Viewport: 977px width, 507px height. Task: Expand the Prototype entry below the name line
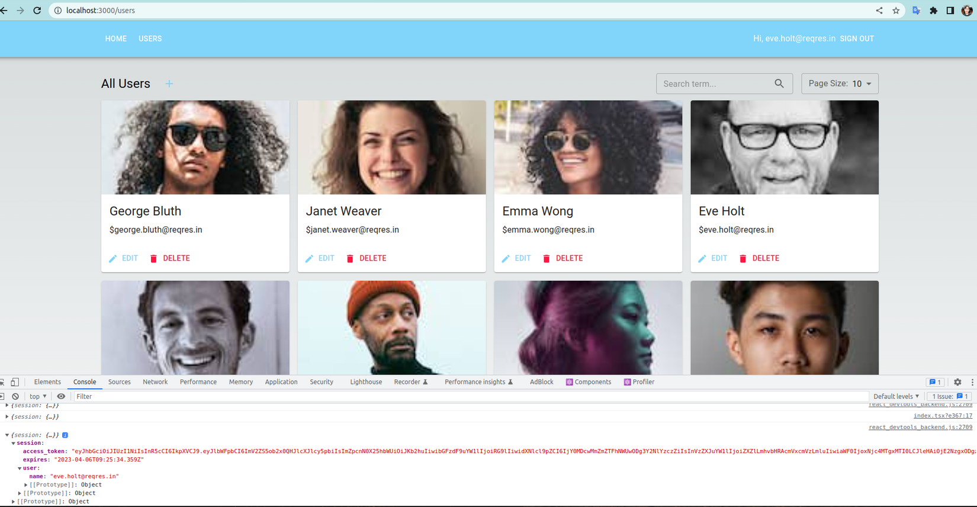pos(26,484)
